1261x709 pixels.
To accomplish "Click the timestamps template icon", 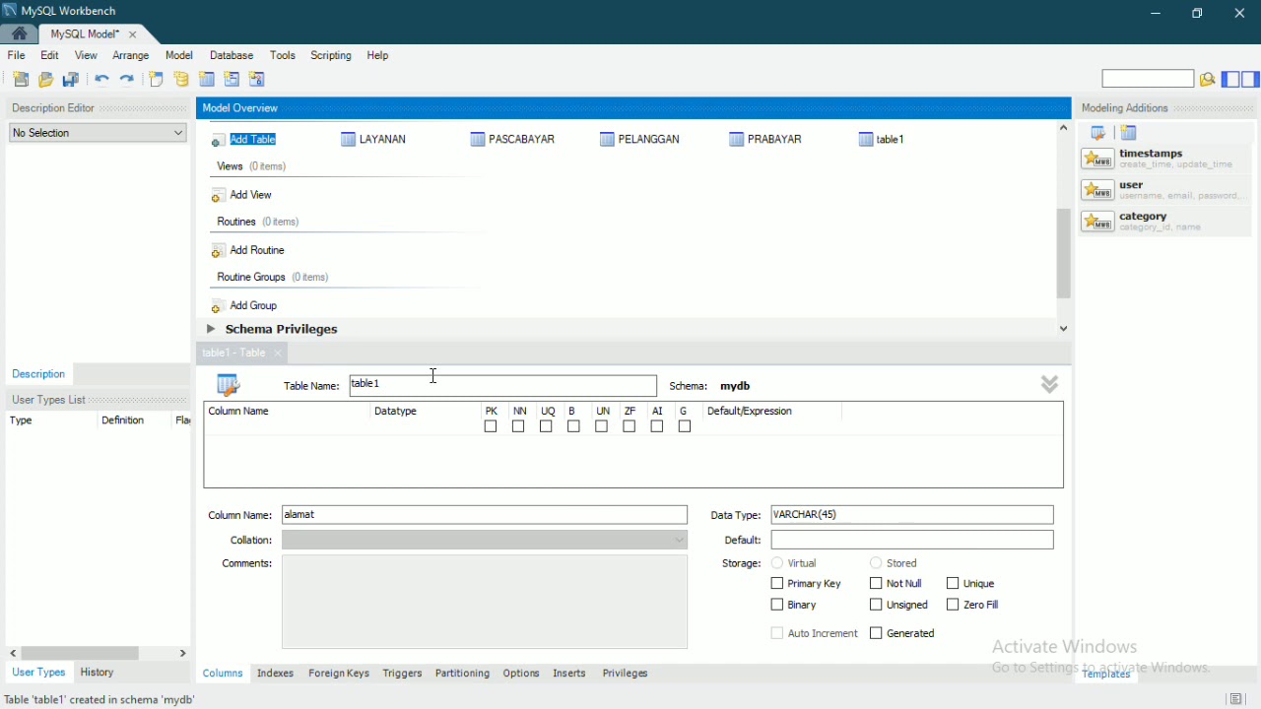I will (x=1097, y=159).
